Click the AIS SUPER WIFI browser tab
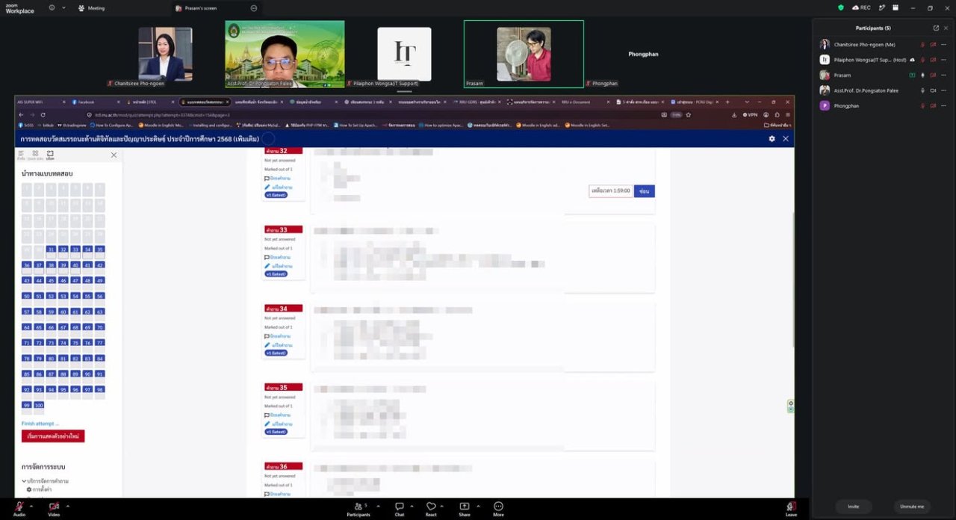This screenshot has width=956, height=520. click(41, 102)
